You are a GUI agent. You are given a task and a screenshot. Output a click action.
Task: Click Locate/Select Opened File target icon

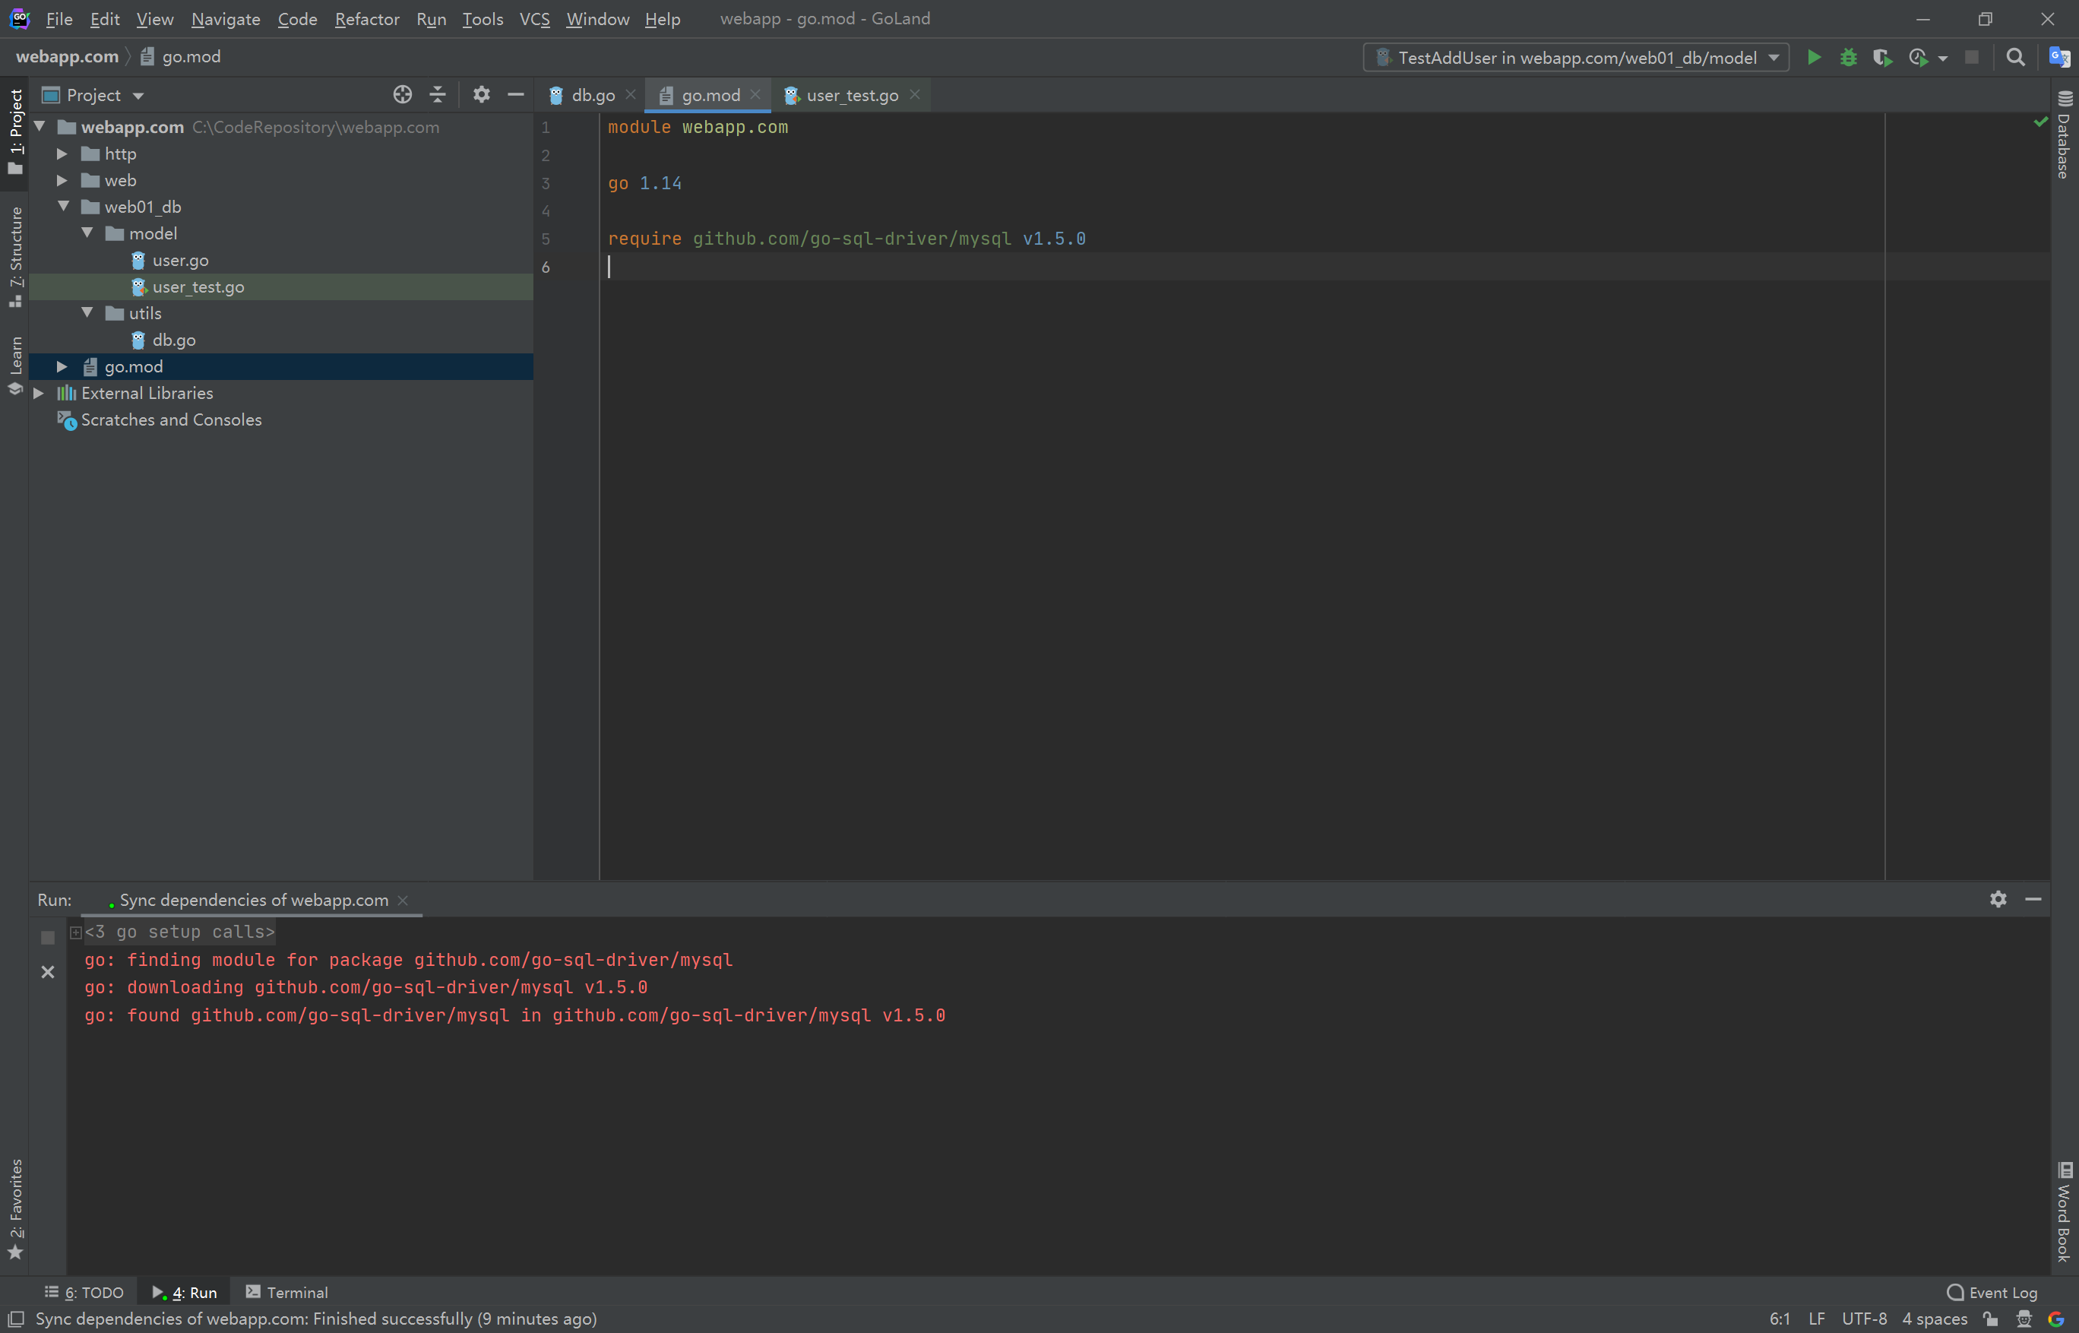tap(403, 95)
